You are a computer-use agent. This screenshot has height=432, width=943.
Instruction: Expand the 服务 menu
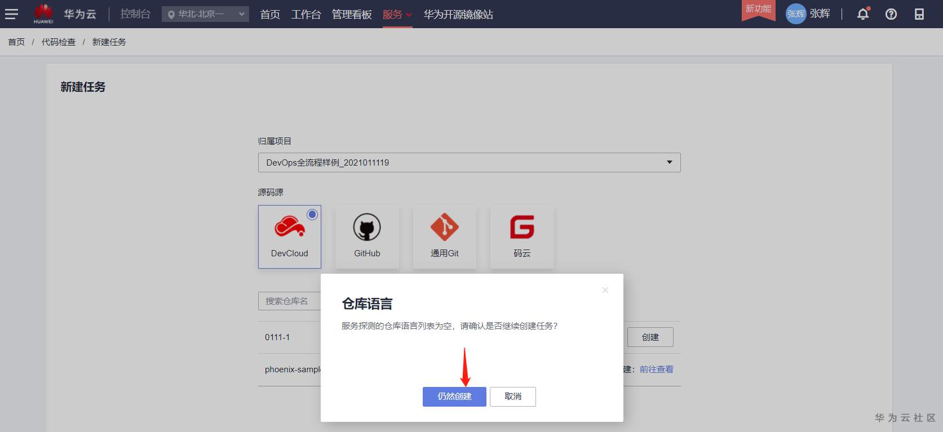397,14
